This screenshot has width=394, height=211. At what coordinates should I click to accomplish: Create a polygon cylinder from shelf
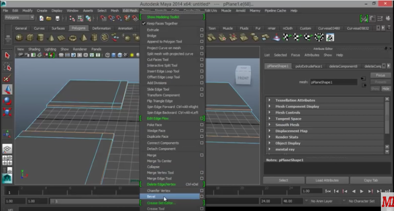41,37
